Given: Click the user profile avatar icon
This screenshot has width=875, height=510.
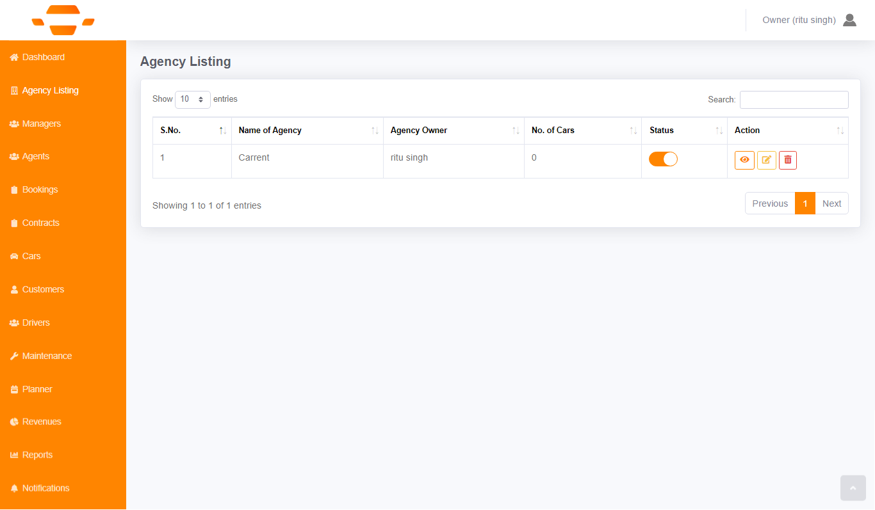Looking at the screenshot, I should (x=849, y=20).
